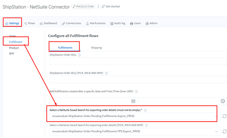Open the Pending Fulfillments PPS Export_PROD dropdown
This screenshot has height=138, width=227.
point(135,131)
